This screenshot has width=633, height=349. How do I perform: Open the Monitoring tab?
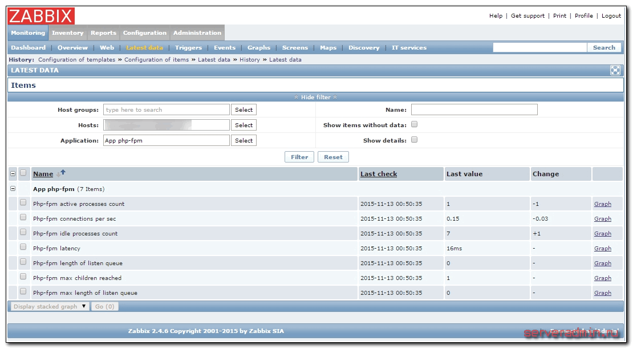click(x=28, y=33)
